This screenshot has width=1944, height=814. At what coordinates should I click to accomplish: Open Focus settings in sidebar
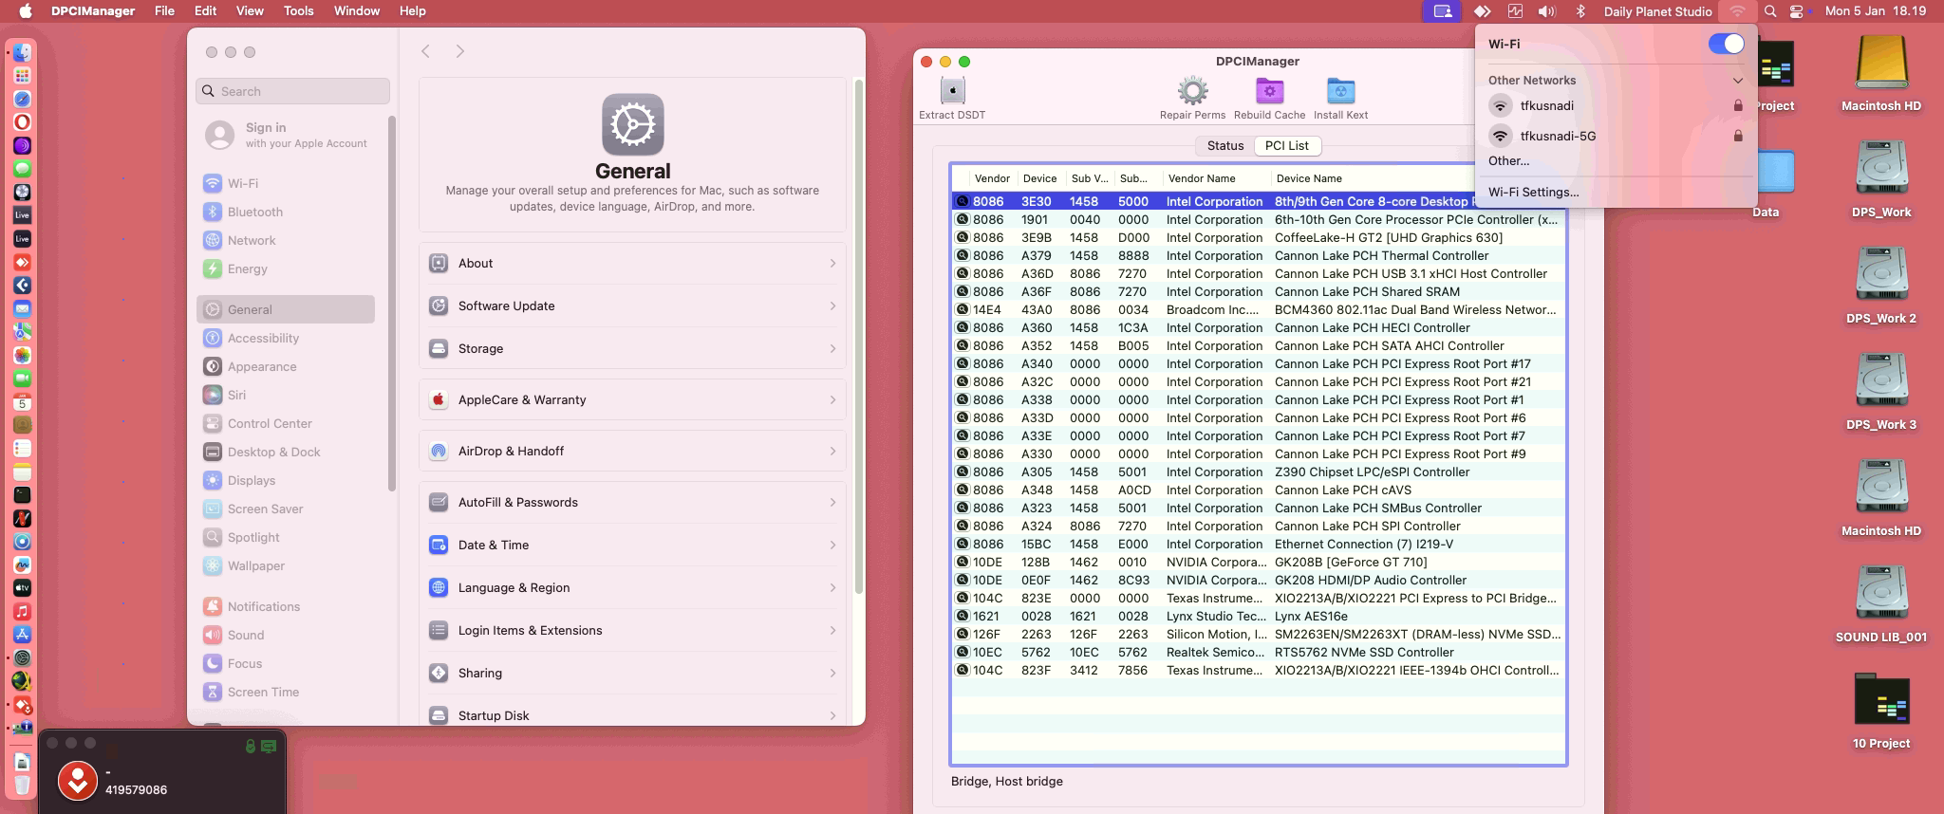tap(286, 663)
